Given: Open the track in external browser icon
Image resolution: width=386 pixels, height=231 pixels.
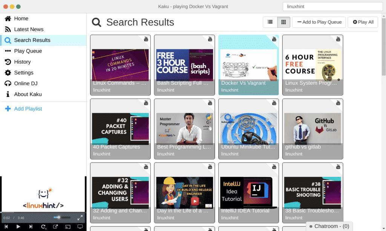Looking at the screenshot, I should 55,226.
